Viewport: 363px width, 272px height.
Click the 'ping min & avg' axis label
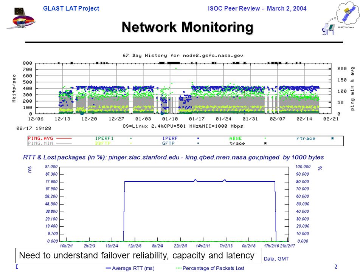[352, 88]
